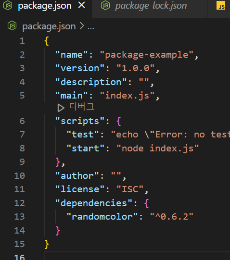
Task: Click the Node icon on the package.json tab
Action: pos(8,5)
